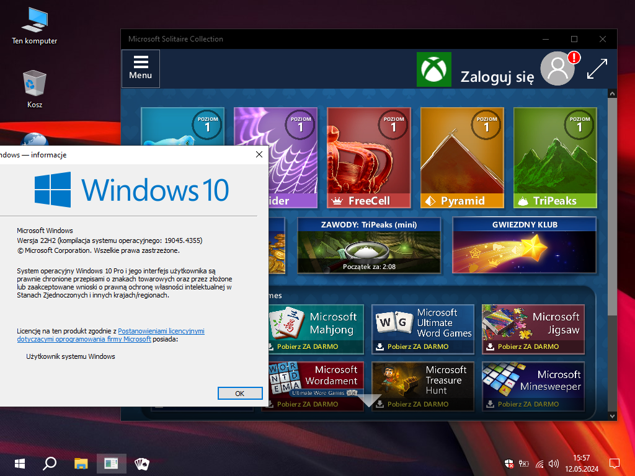
Task: Open the FreeCell game tile
Action: [x=368, y=157]
